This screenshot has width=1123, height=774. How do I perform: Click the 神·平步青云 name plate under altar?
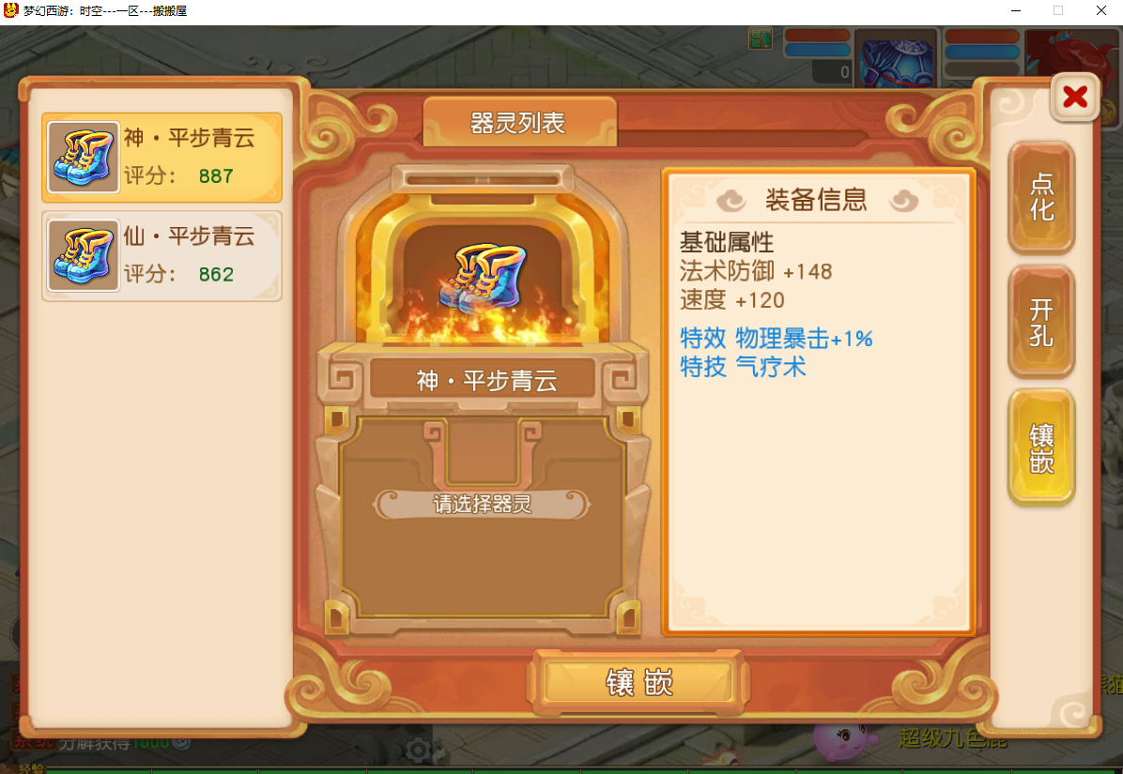pyautogui.click(x=484, y=380)
